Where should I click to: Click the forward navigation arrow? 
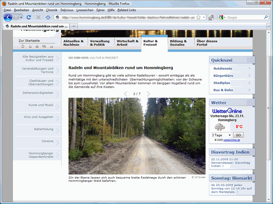coord(16,17)
